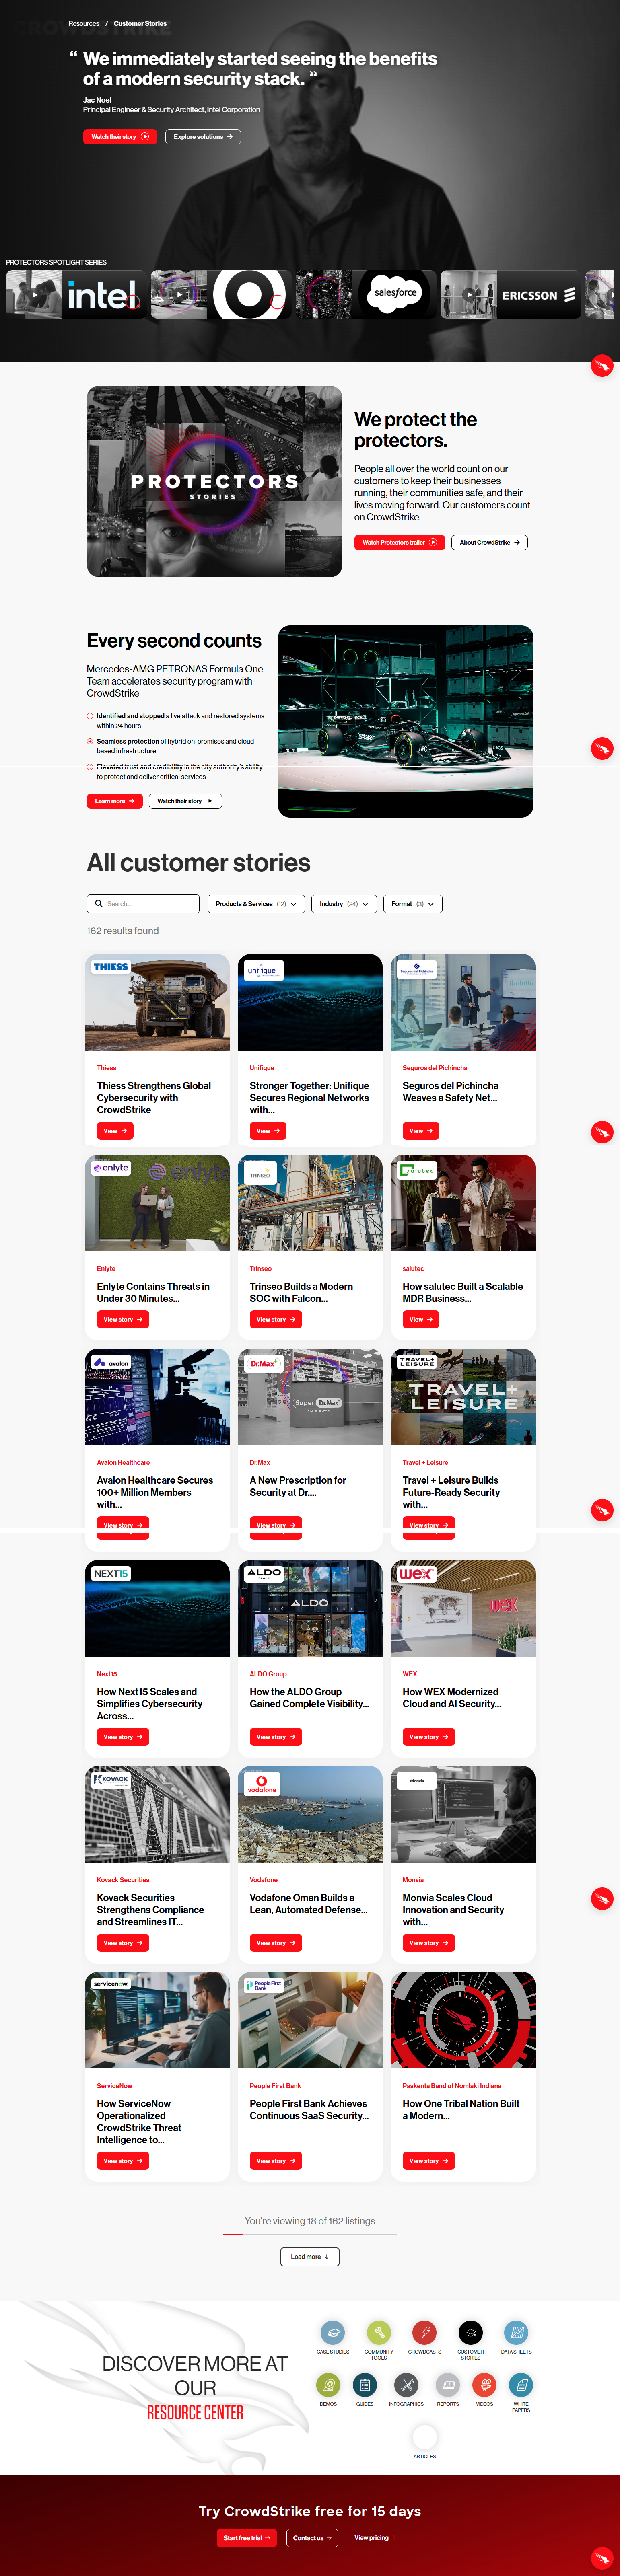Open the Infographics crossed-tools icon
Screen dimensions: 620x2576
click(406, 2384)
